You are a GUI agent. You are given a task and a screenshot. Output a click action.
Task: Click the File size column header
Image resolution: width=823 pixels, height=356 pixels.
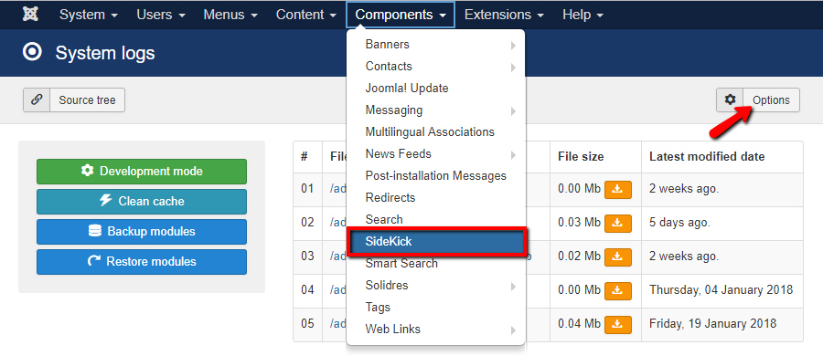point(581,156)
